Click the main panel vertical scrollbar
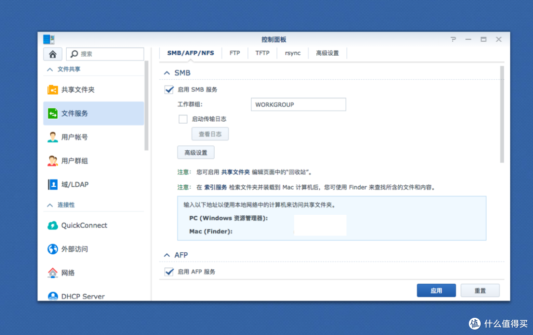533x335 pixels. coord(502,114)
